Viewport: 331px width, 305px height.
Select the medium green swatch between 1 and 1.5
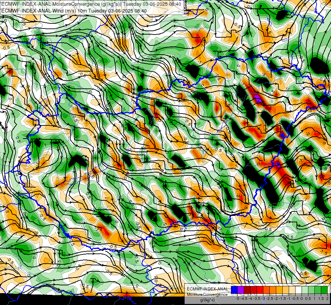coord(318,290)
